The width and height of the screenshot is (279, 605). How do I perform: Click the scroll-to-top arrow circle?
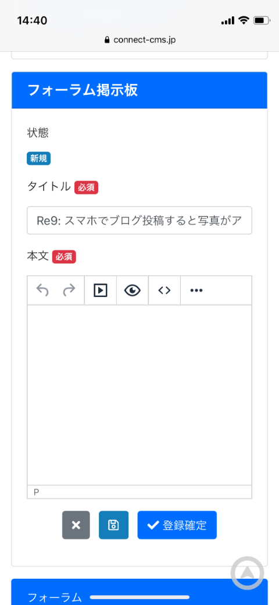(248, 572)
